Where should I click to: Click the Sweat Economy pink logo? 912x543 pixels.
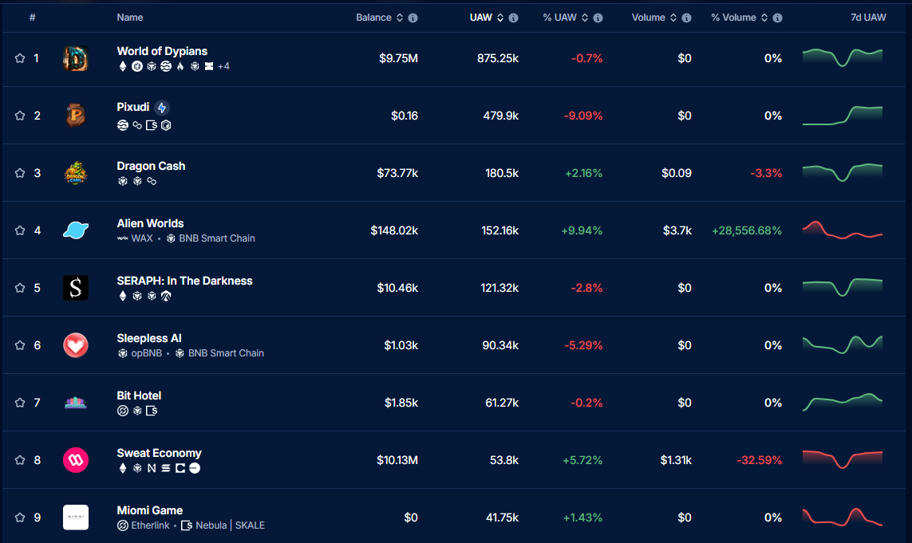coord(76,460)
